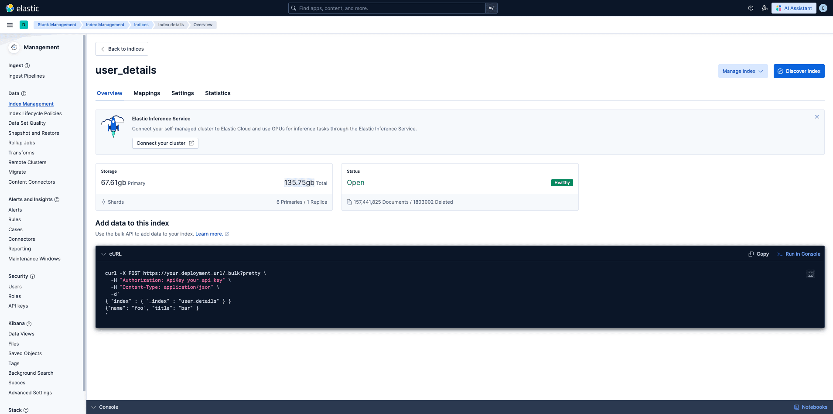Click the 135.75gb total storage value
The height and width of the screenshot is (414, 833).
click(x=299, y=183)
